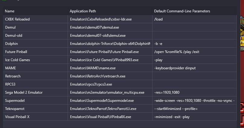The image size is (244, 128).
Task: Click Ice Cold Games -play parameter
Action: (158, 60)
